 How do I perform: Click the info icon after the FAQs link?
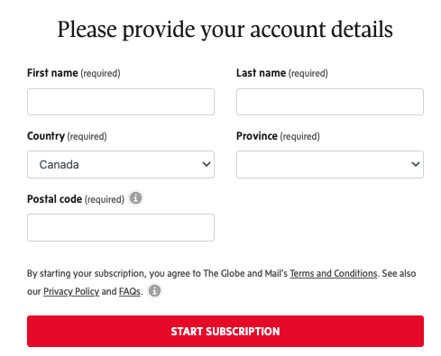[155, 291]
